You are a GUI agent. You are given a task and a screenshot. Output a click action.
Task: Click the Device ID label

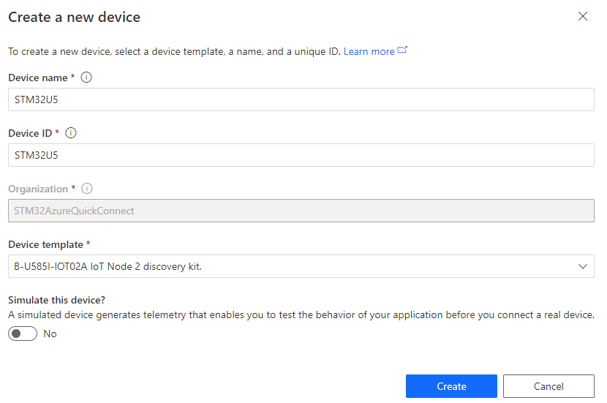(x=30, y=134)
